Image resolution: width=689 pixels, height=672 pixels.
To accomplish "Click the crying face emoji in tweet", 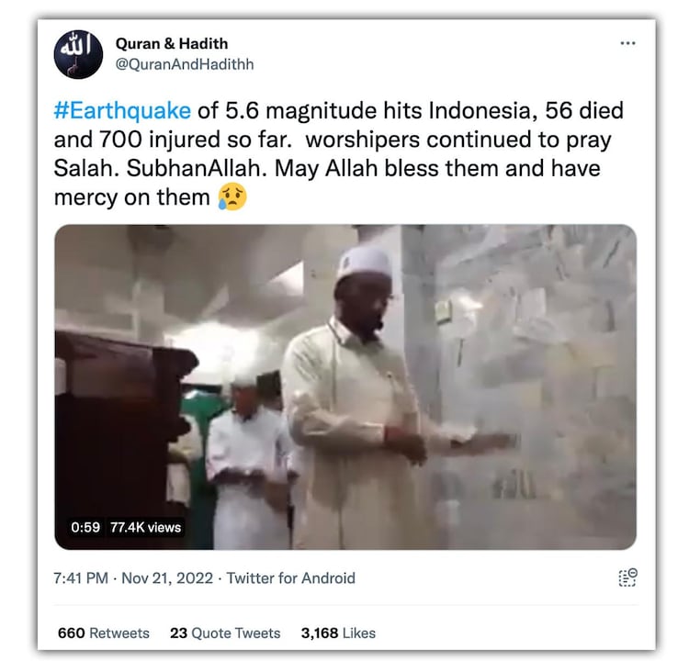I will coord(232,196).
